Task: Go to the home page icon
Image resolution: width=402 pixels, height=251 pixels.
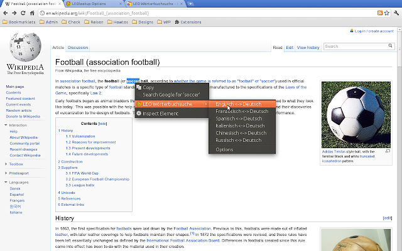Action: pyautogui.click(x=32, y=13)
